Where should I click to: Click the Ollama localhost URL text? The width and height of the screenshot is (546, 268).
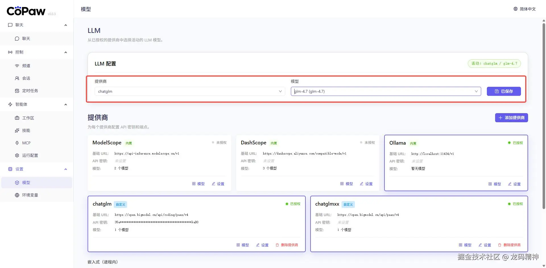tap(433, 154)
